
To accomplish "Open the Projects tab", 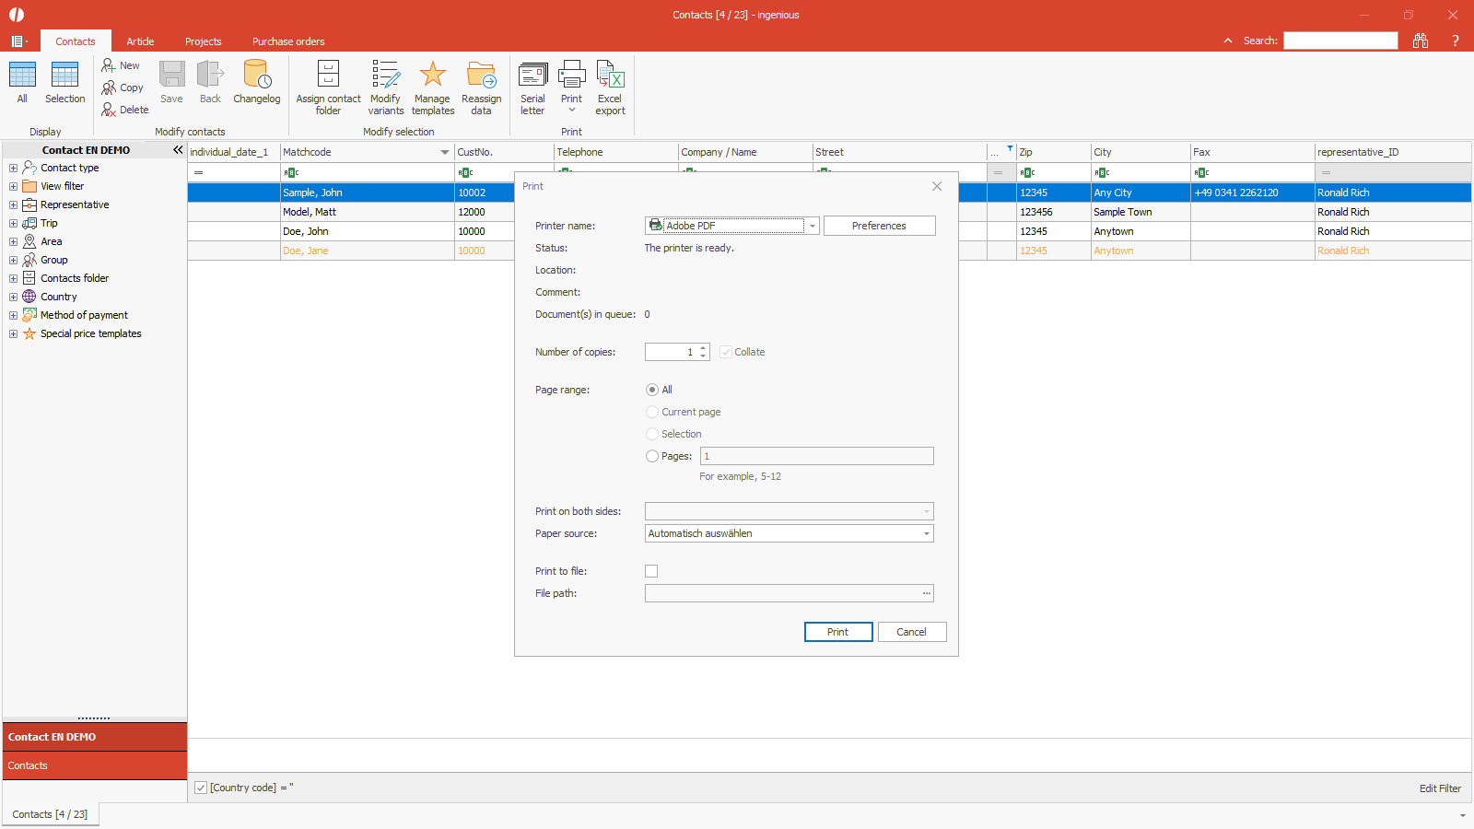I will pyautogui.click(x=203, y=41).
